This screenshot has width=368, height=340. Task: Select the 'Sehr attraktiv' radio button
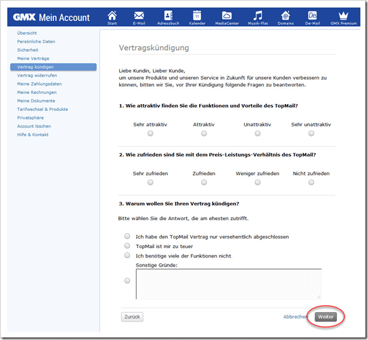pos(150,133)
